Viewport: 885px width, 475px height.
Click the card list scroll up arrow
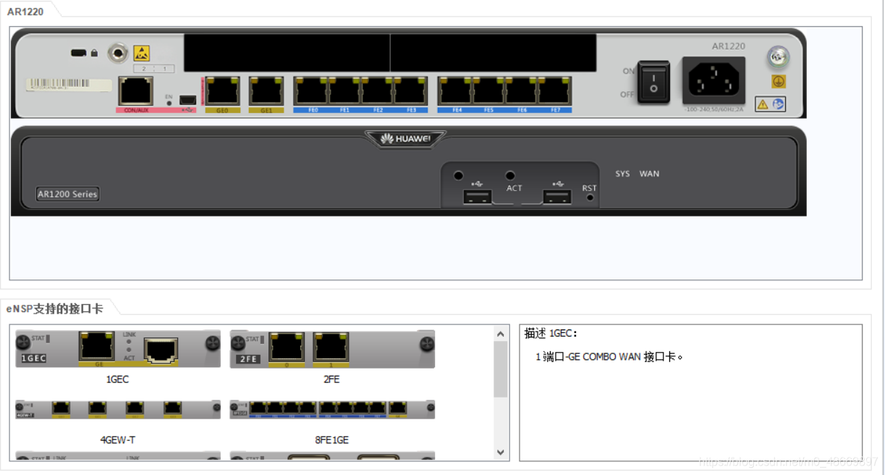[x=501, y=334]
